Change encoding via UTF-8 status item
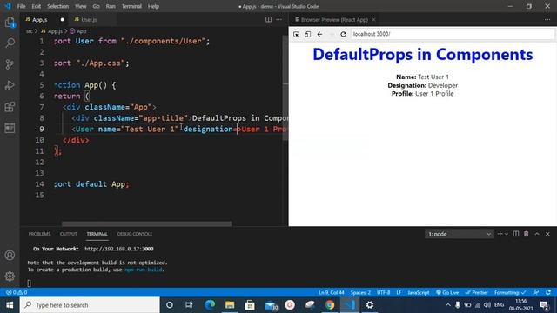 (383, 292)
